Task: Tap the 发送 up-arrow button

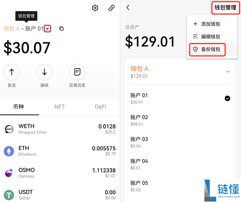Action: pyautogui.click(x=12, y=72)
